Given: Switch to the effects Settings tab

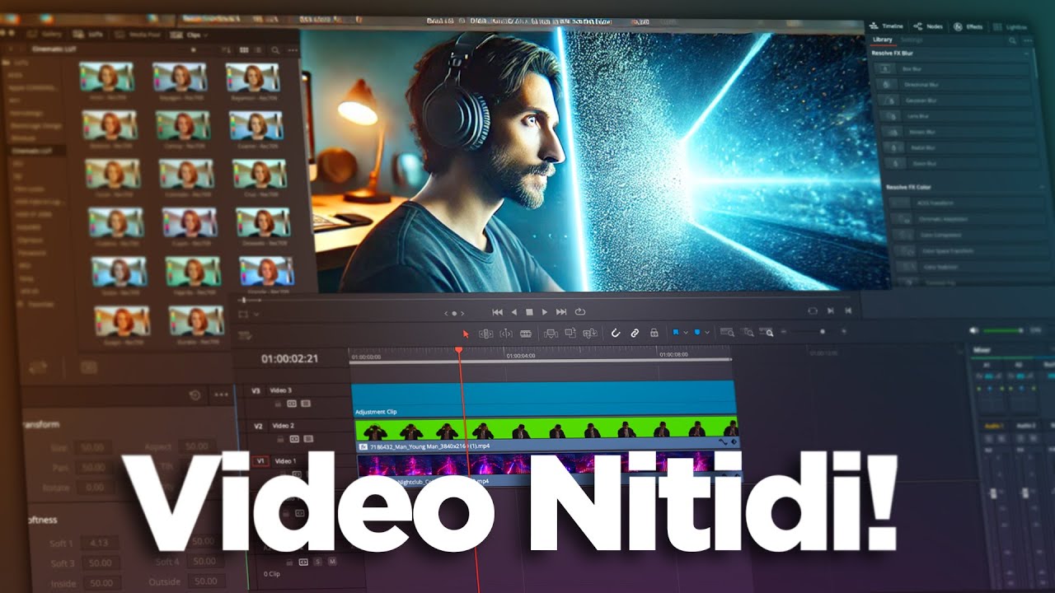Looking at the screenshot, I should [x=912, y=40].
